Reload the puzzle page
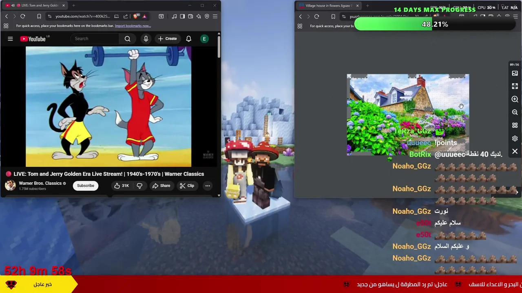Viewport: 522px width, 293px height. coord(316,17)
